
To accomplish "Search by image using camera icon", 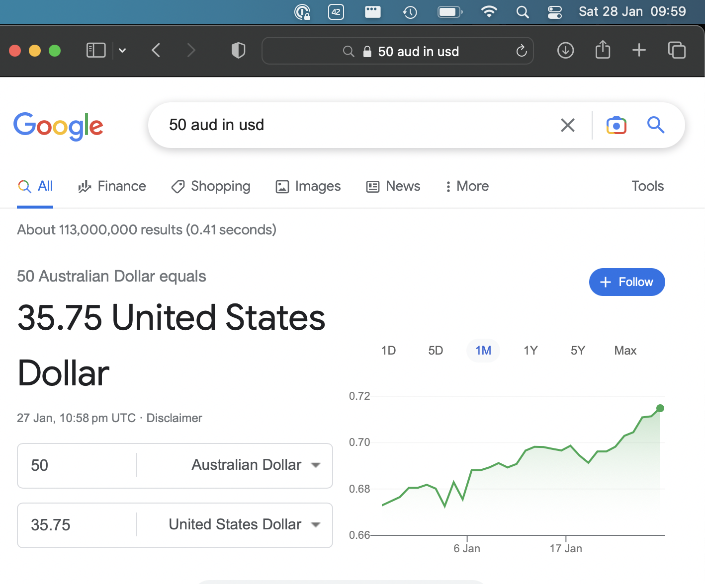I will pos(616,126).
